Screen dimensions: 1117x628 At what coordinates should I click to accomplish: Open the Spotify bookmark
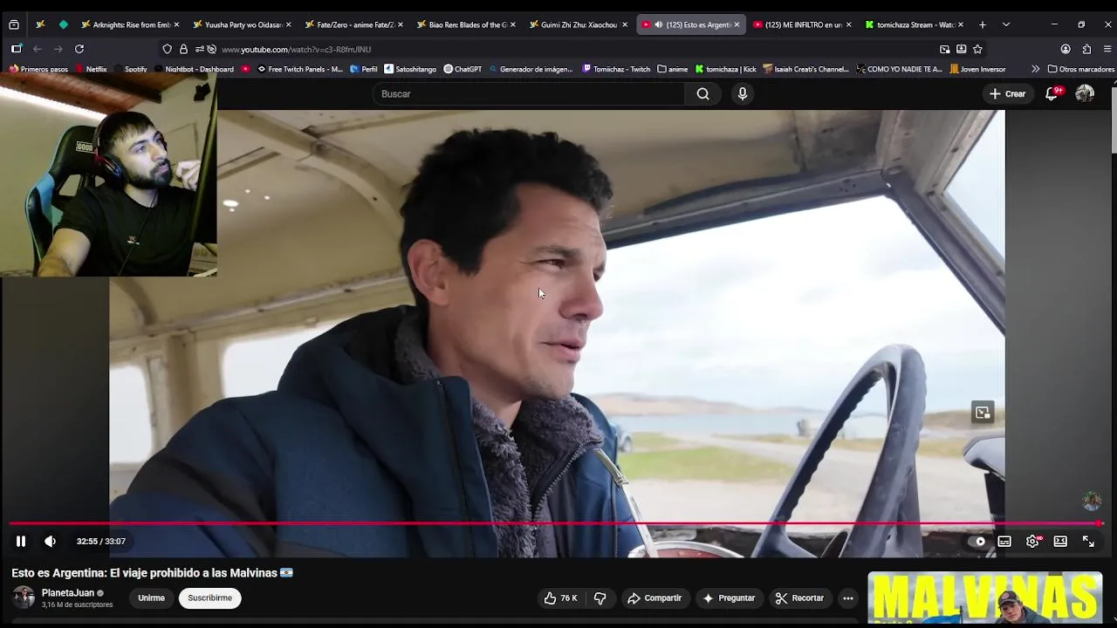(x=131, y=69)
